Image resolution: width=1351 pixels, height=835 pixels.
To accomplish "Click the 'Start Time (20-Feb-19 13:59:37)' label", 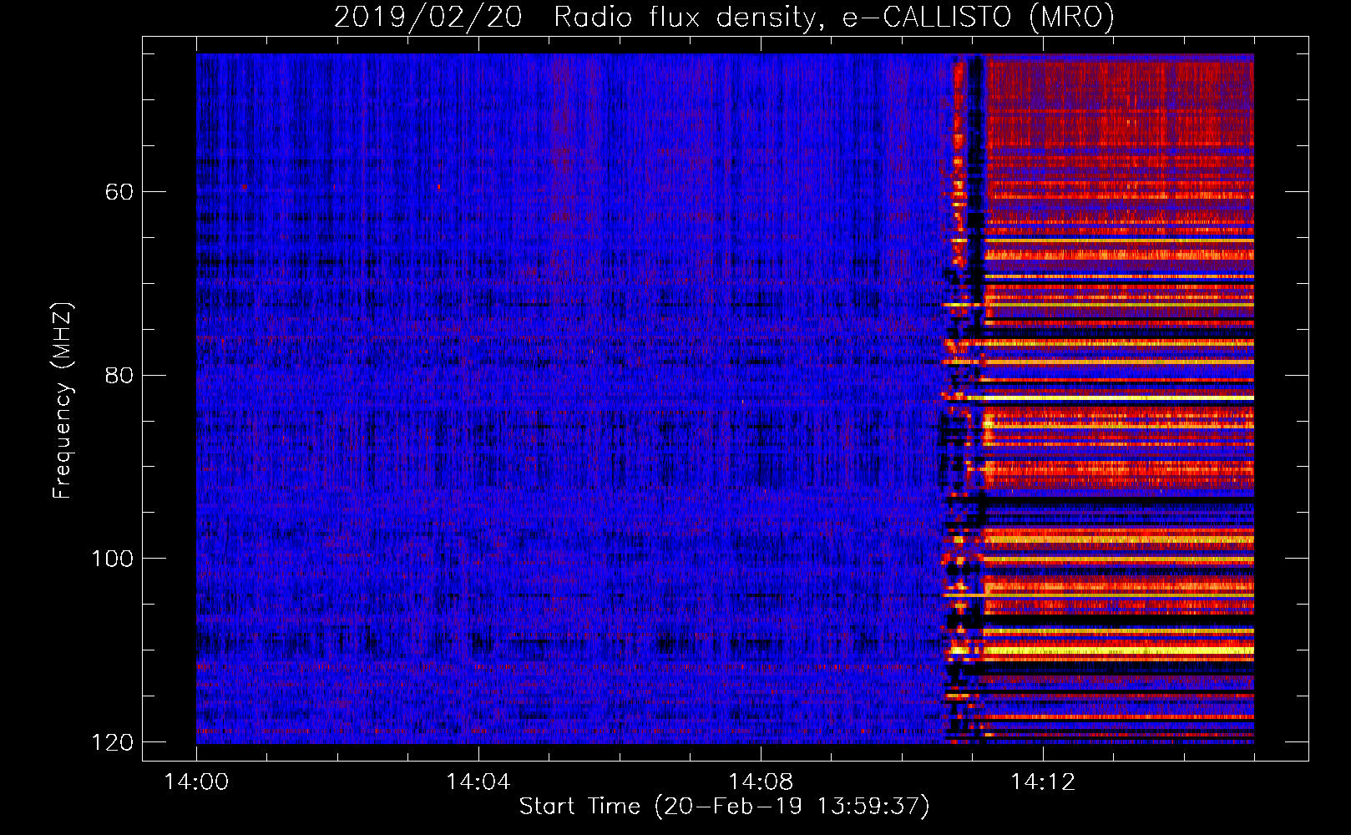I will pyautogui.click(x=724, y=807).
